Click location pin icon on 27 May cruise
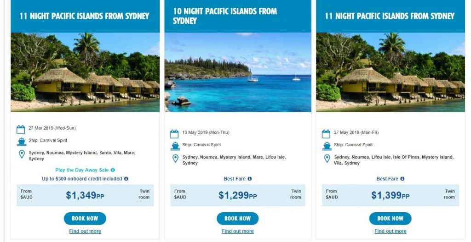Viewport: 471px width, 242px height. click(327, 159)
